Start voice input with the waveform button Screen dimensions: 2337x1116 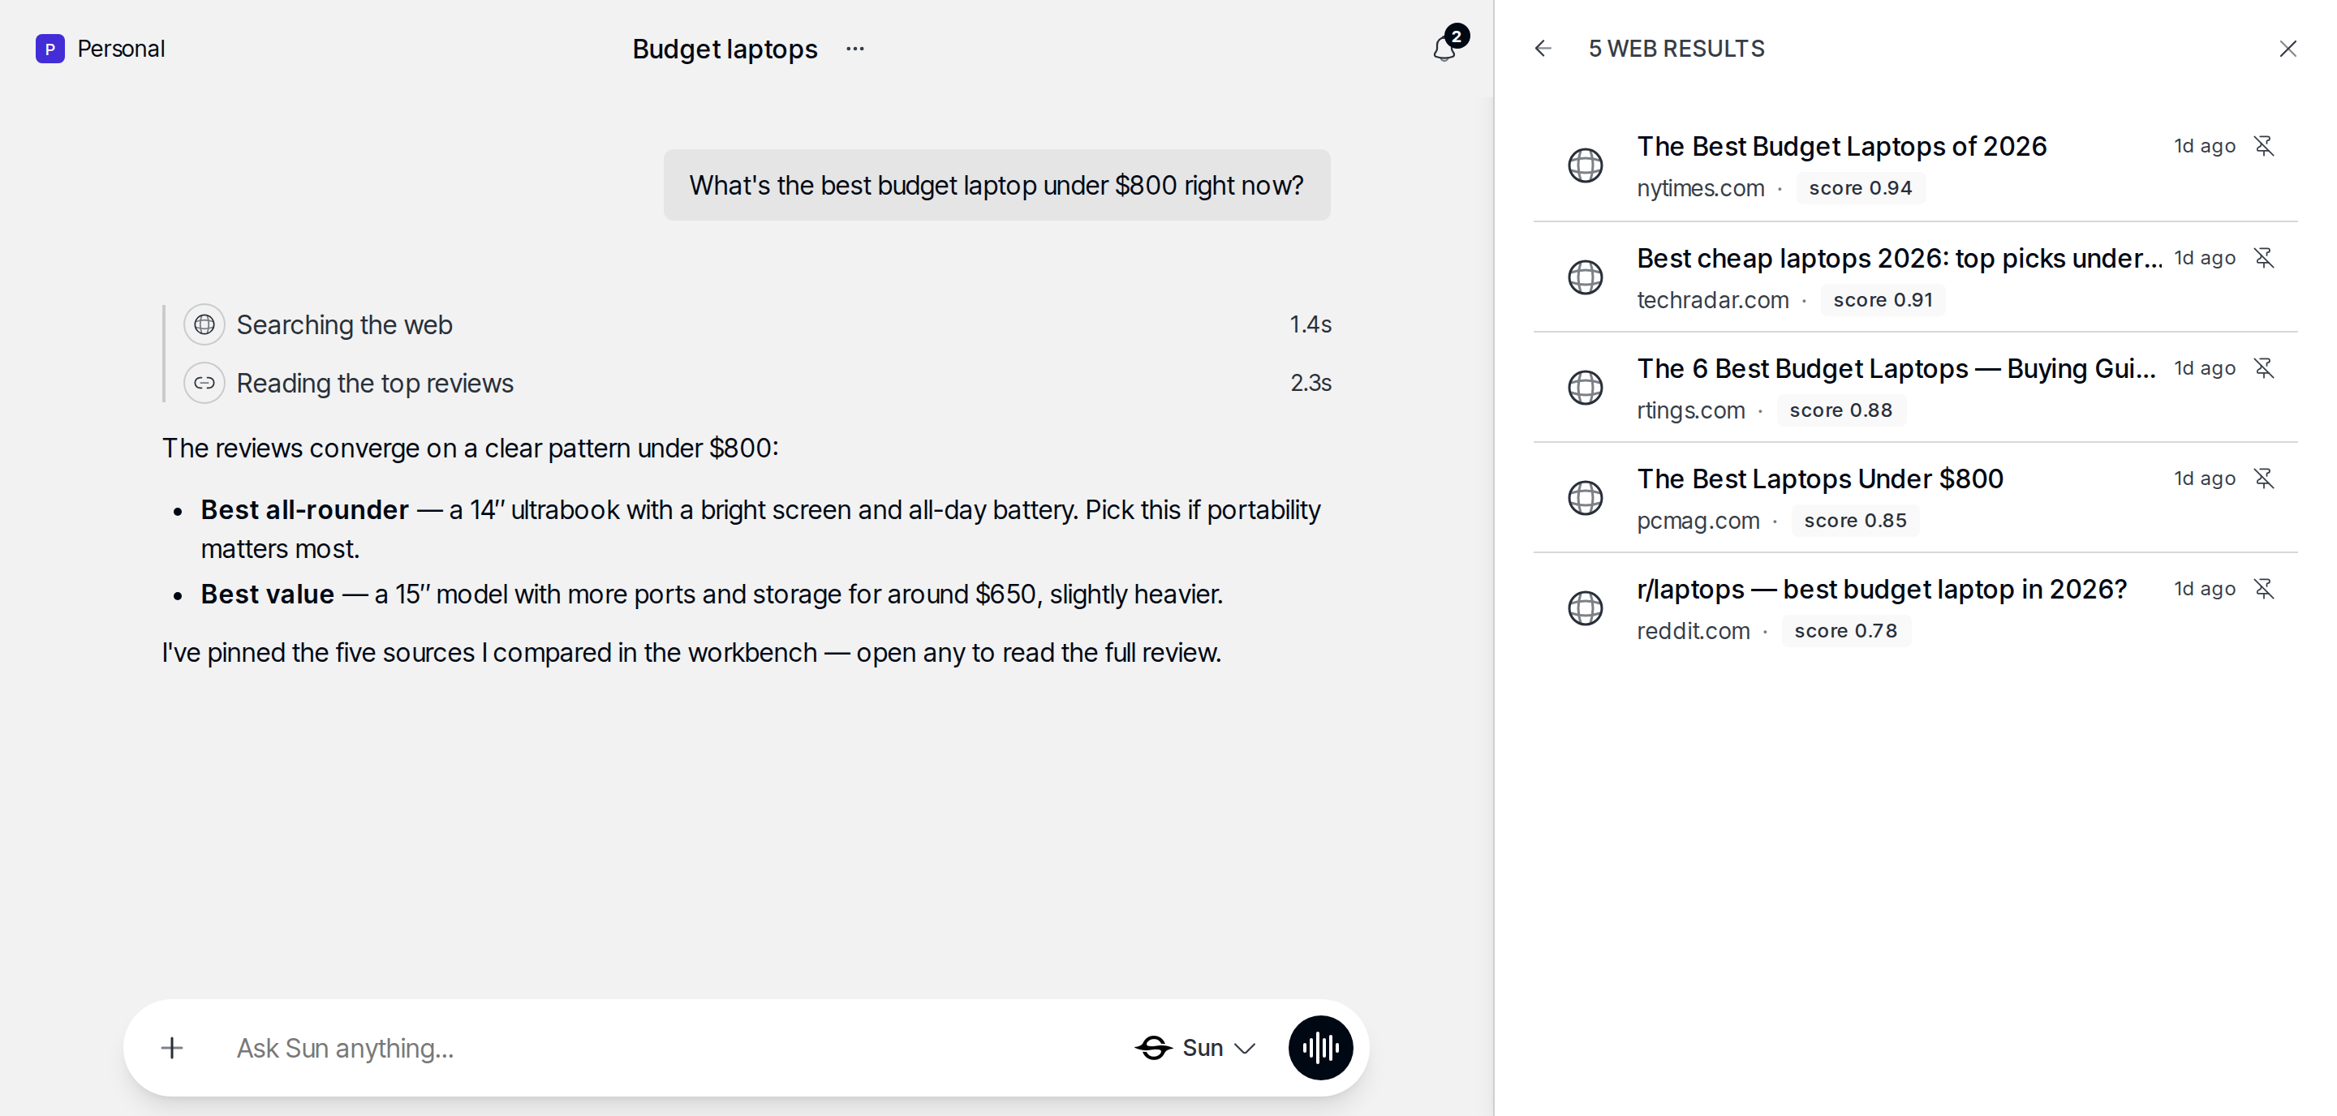click(1320, 1048)
